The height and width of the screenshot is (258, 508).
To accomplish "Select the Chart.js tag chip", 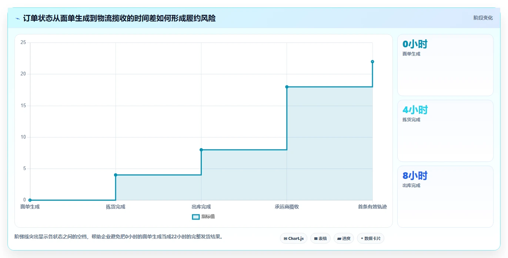I will tap(294, 238).
